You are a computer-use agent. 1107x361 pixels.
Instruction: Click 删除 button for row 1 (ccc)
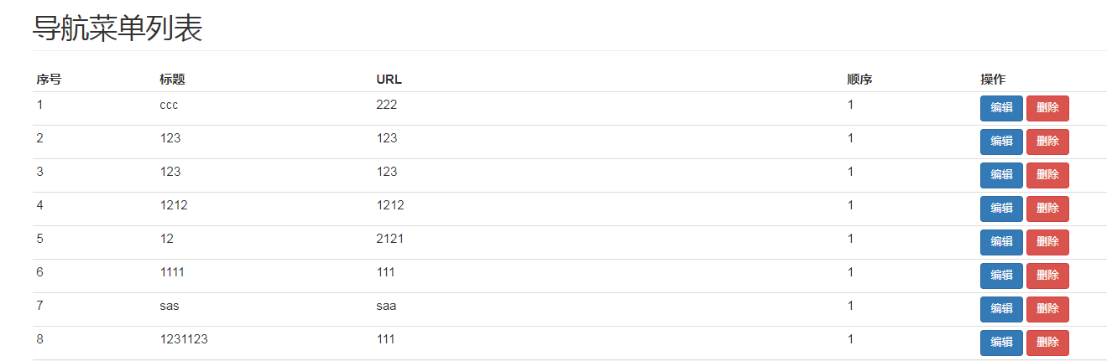1047,108
